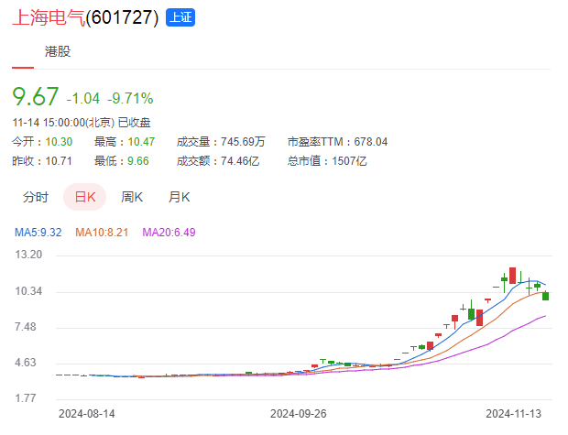Click the 总市值 value 1507亿
The height and width of the screenshot is (435, 568).
pyautogui.click(x=349, y=161)
